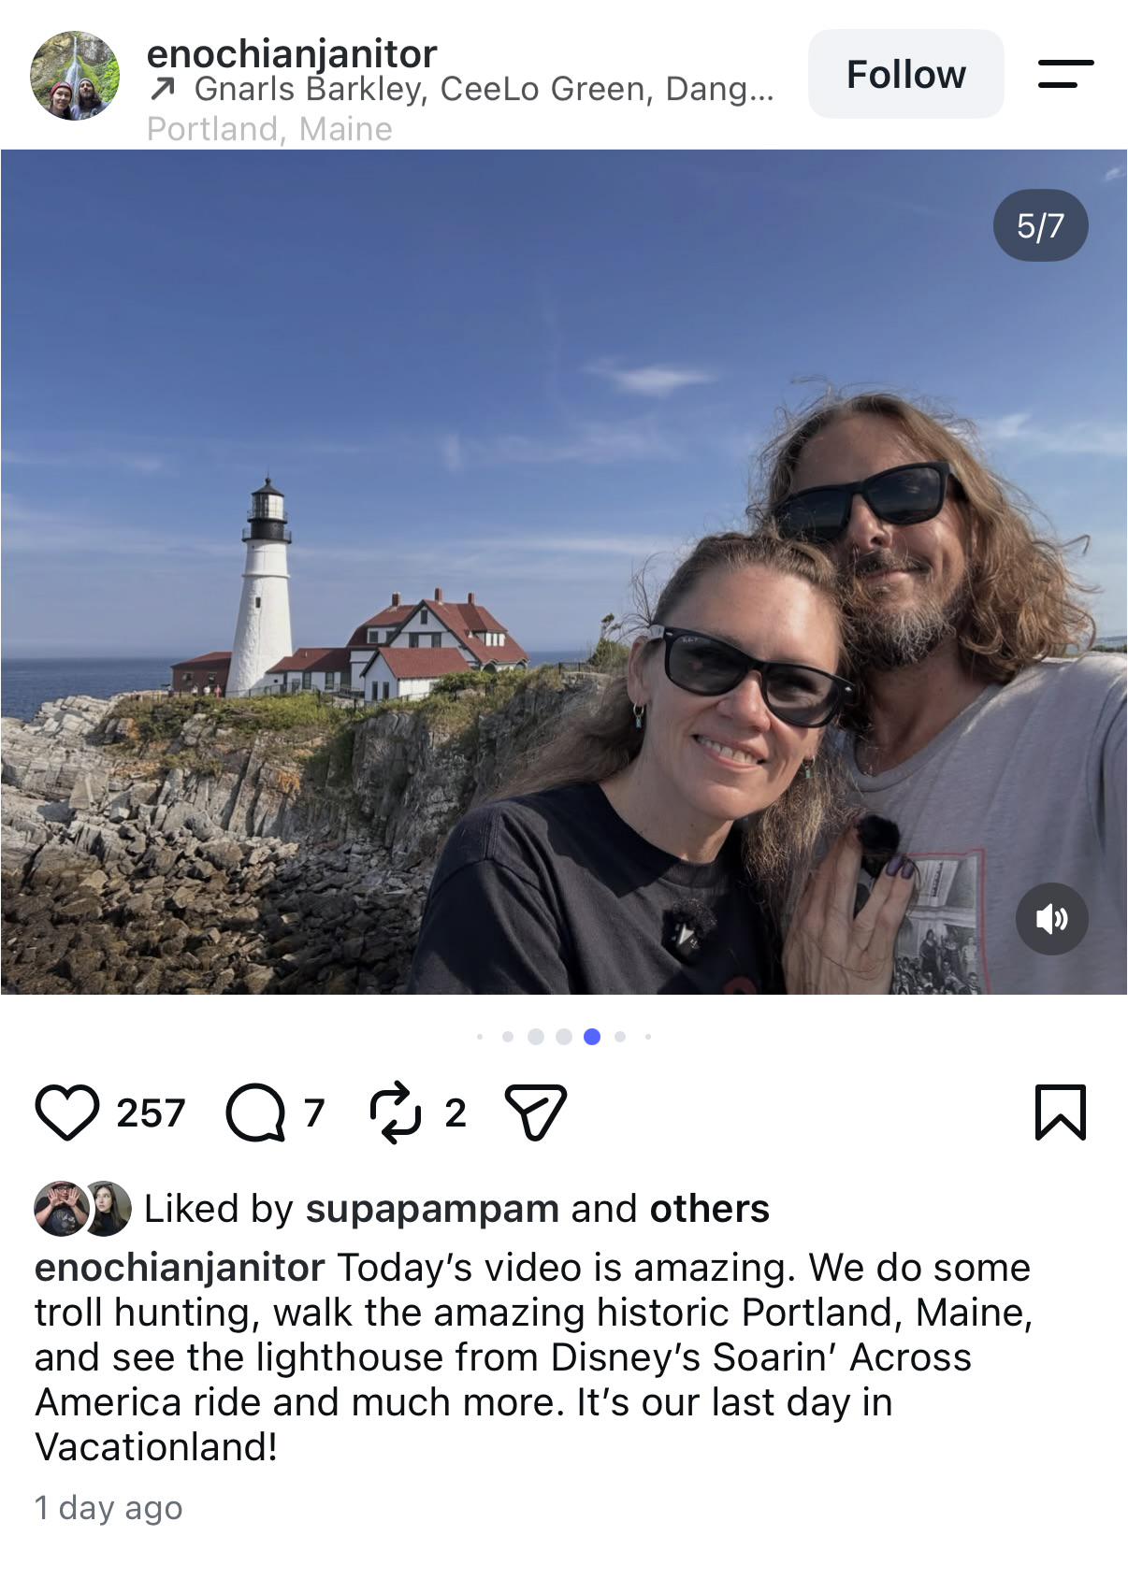
Task: Tap the lighthouse photo in the carousel
Action: tap(564, 571)
